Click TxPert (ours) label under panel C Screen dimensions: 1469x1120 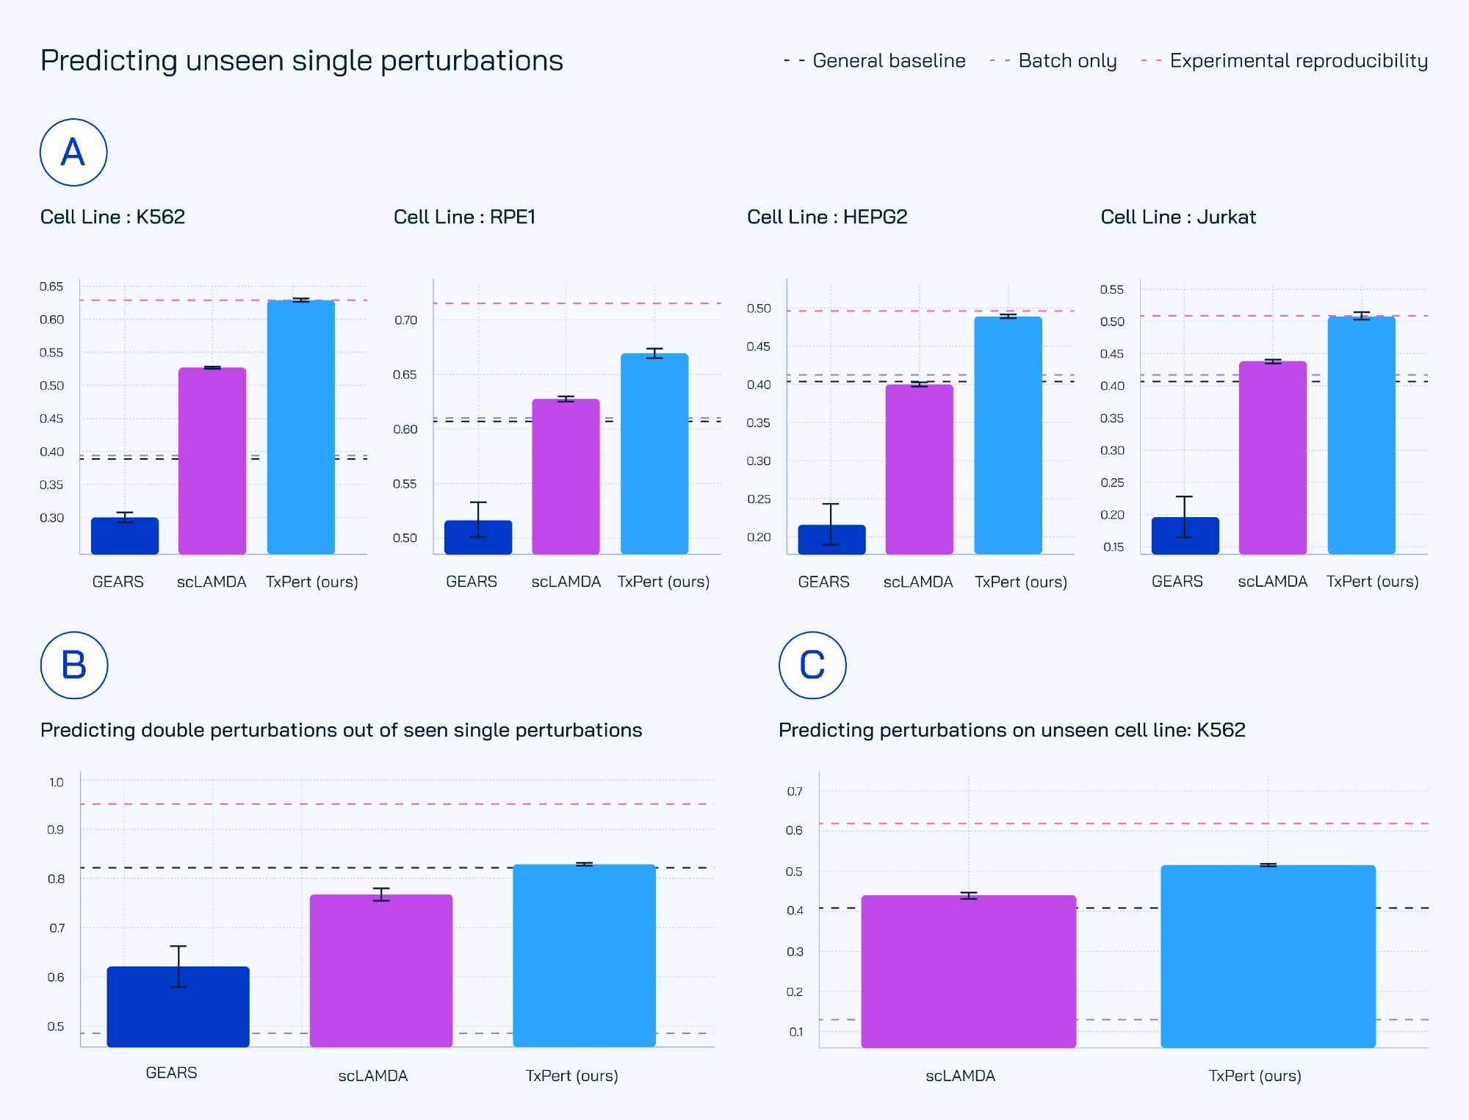pyautogui.click(x=1255, y=1076)
